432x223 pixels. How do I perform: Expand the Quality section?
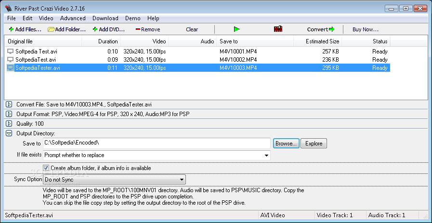[x=9, y=123]
